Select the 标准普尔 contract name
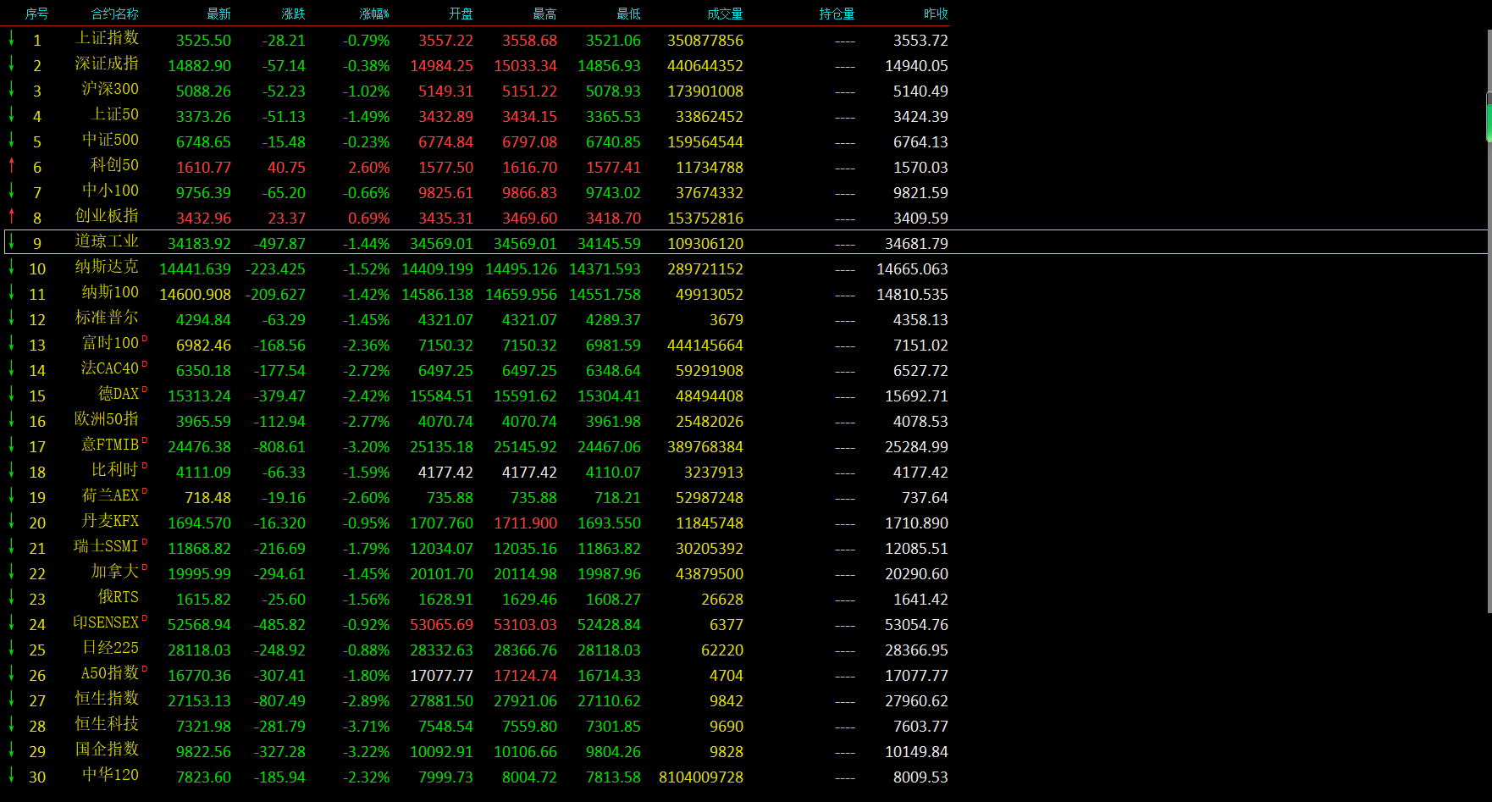Viewport: 1492px width, 802px height. click(107, 318)
